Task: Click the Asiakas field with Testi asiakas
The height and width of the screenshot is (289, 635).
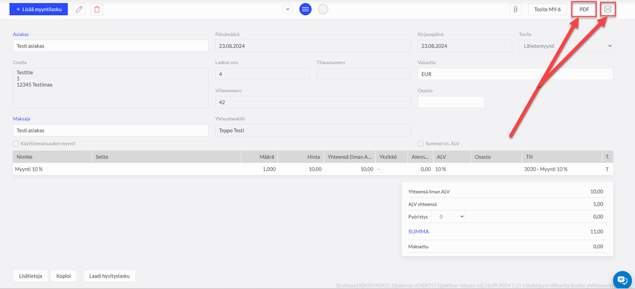Action: [x=111, y=46]
